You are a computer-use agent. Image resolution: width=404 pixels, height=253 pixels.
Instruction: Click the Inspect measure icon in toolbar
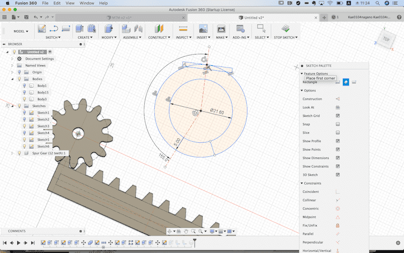point(183,29)
